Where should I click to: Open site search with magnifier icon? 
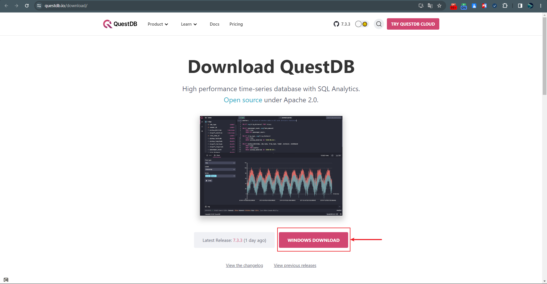(x=379, y=24)
